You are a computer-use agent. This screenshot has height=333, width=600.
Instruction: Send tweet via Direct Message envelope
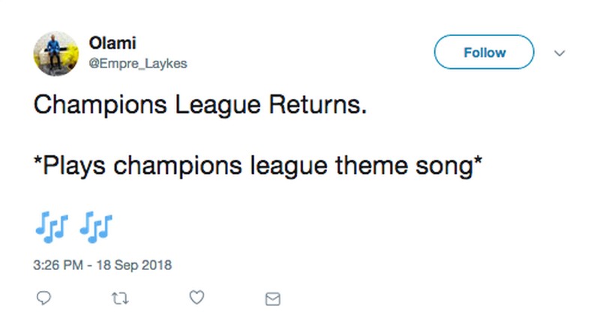pos(273,299)
